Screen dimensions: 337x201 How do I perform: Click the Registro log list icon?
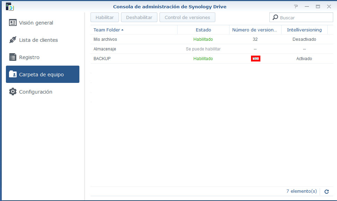pos(13,57)
